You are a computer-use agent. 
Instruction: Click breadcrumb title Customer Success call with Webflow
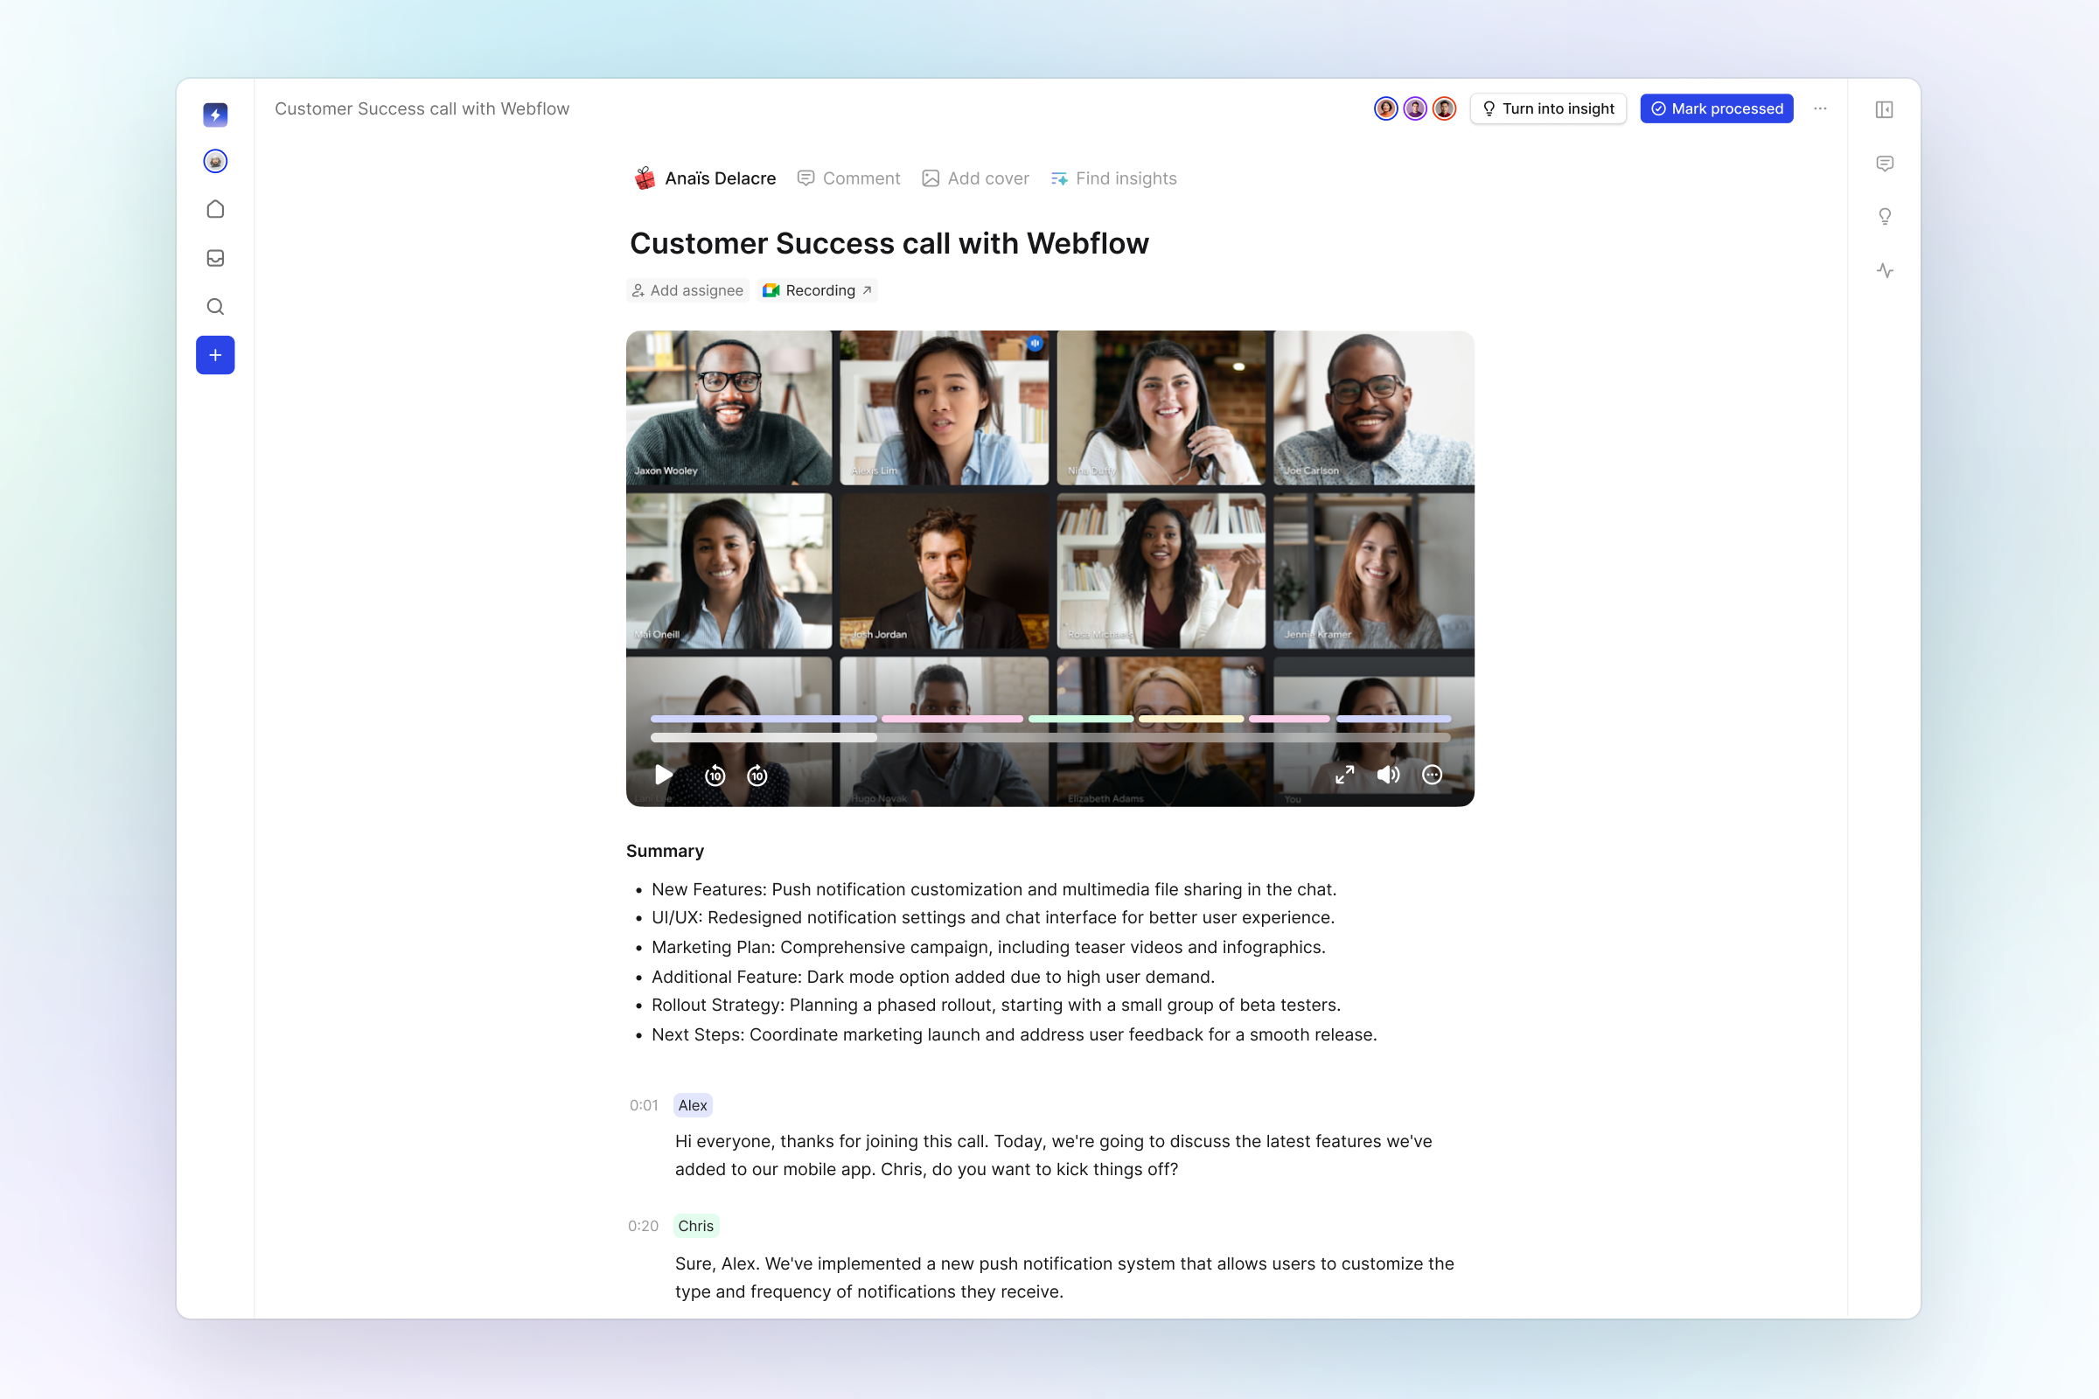(x=422, y=108)
